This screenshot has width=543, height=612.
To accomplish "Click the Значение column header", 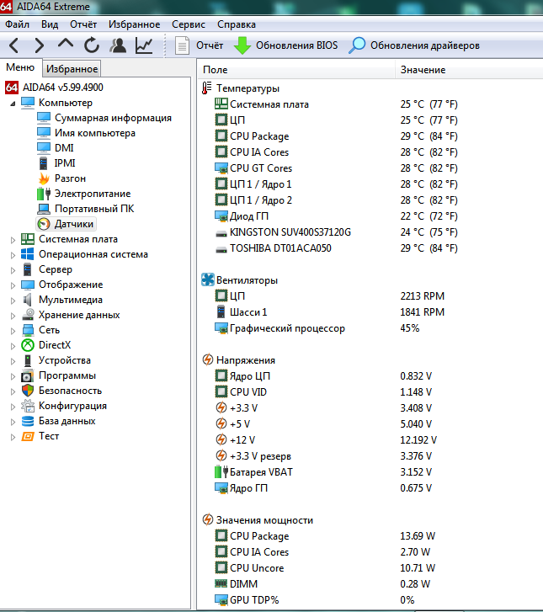I will tap(423, 69).
